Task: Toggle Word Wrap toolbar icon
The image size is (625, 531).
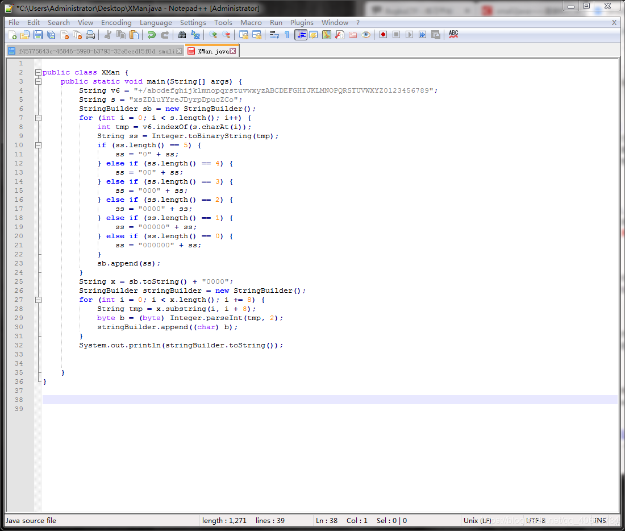Action: pos(274,35)
